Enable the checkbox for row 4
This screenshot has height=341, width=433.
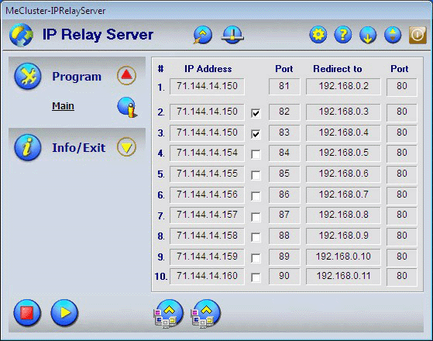(256, 154)
